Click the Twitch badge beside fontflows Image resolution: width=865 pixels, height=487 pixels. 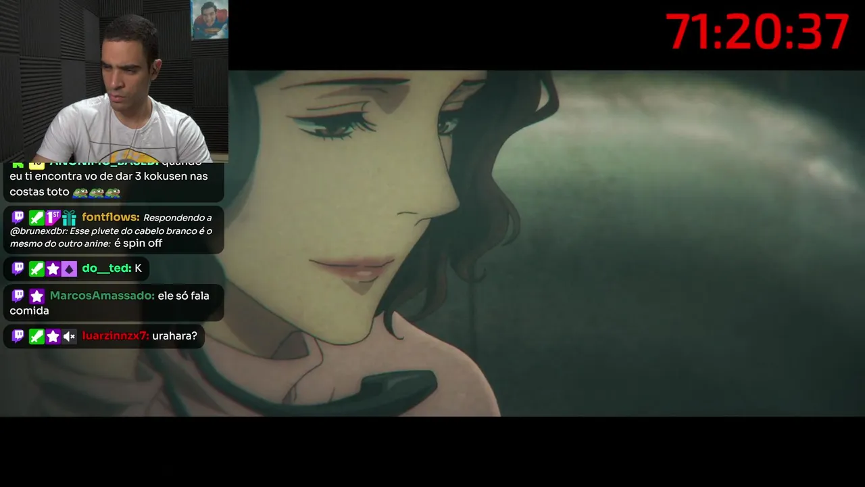click(x=18, y=217)
